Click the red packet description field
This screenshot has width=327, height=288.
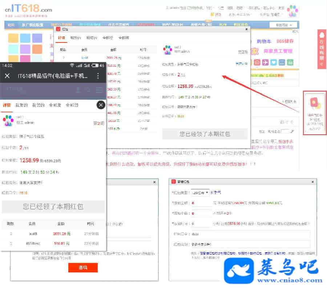(x=250, y=244)
